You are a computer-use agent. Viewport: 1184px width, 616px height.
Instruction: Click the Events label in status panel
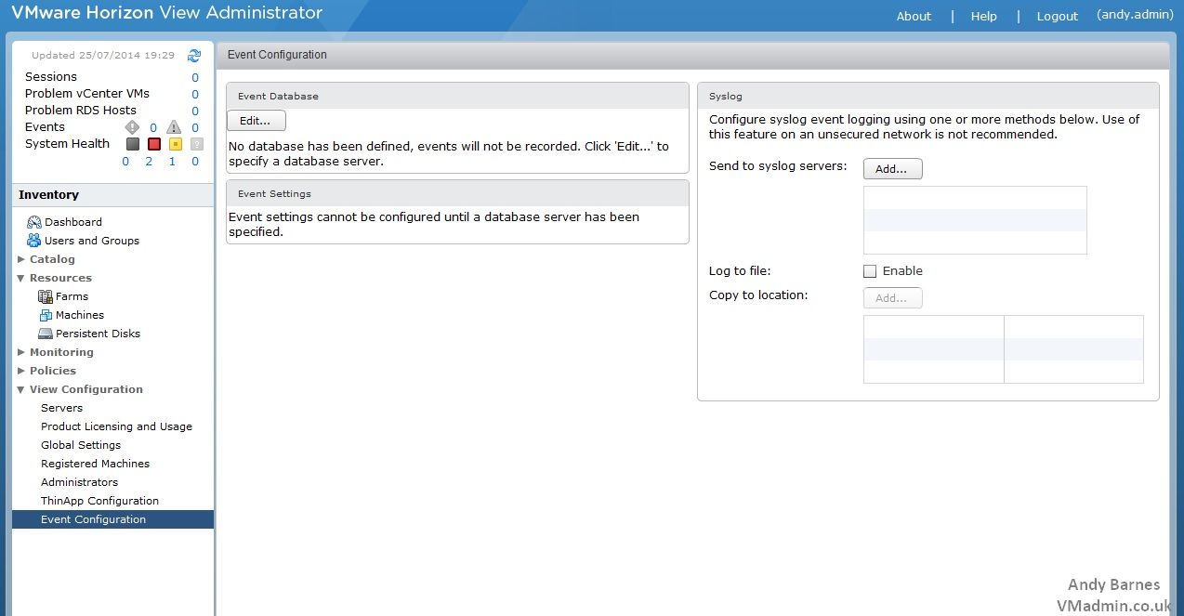click(x=45, y=127)
